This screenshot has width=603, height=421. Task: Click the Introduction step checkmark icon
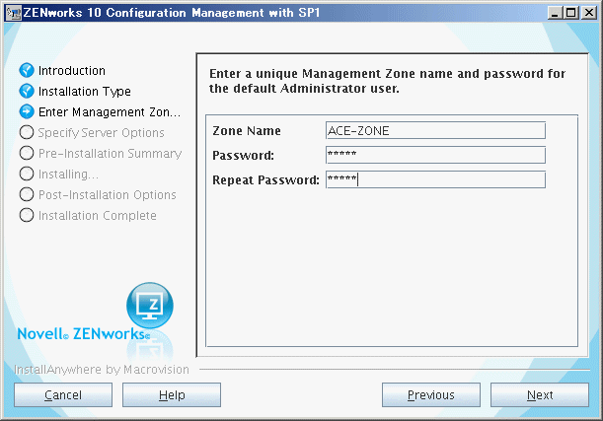click(x=27, y=70)
